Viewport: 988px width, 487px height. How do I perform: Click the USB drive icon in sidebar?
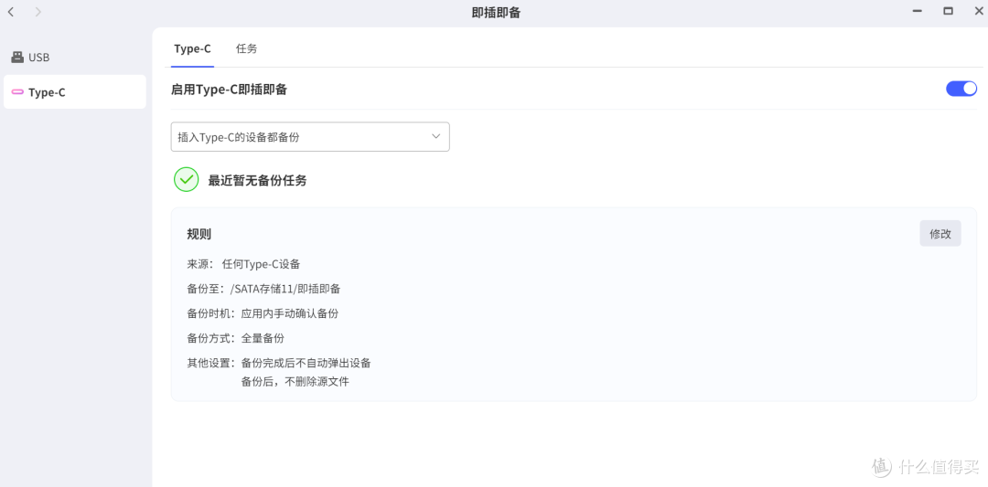[17, 58]
